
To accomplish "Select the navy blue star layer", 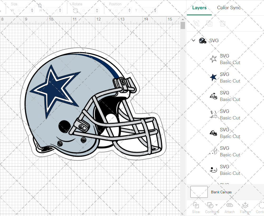I will click(225, 78).
